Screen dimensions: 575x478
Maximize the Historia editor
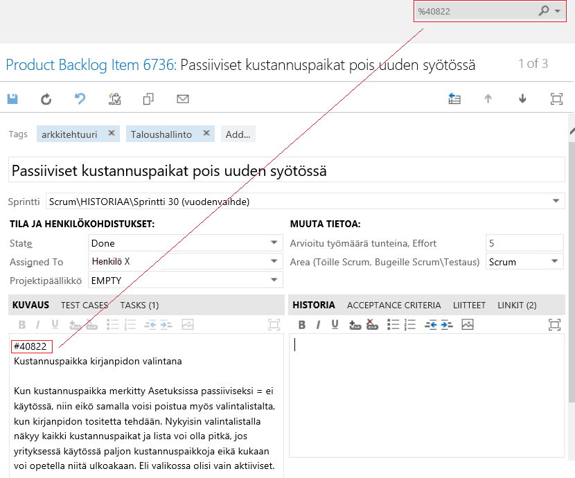pos(554,325)
